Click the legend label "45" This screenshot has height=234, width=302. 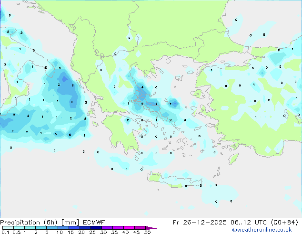tap(136, 232)
